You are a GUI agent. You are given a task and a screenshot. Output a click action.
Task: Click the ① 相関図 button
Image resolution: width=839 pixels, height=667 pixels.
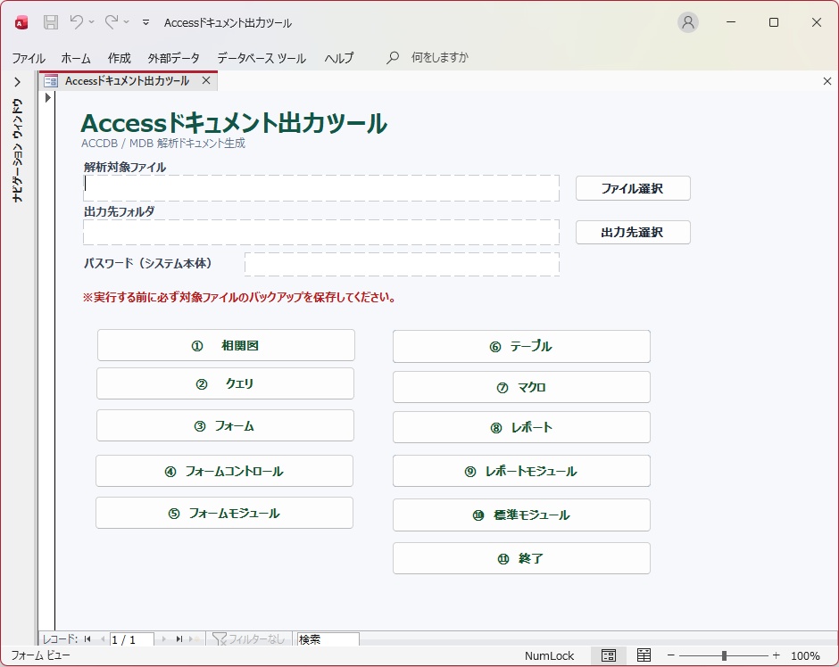[x=226, y=345]
